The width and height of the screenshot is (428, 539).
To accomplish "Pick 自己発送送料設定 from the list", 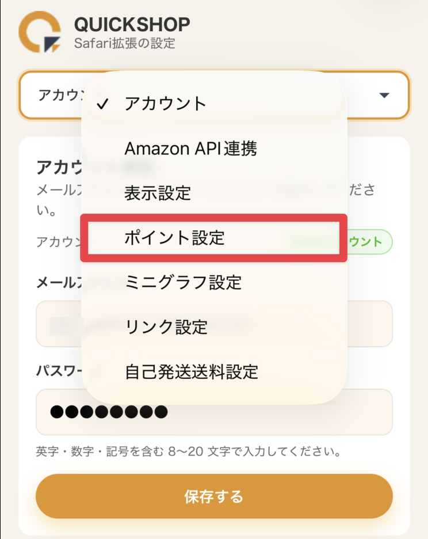I will tap(191, 371).
